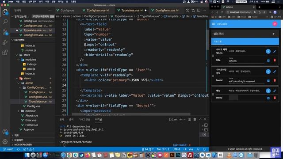Switch to the 디버그 콘솔 panel tab

coord(84,119)
